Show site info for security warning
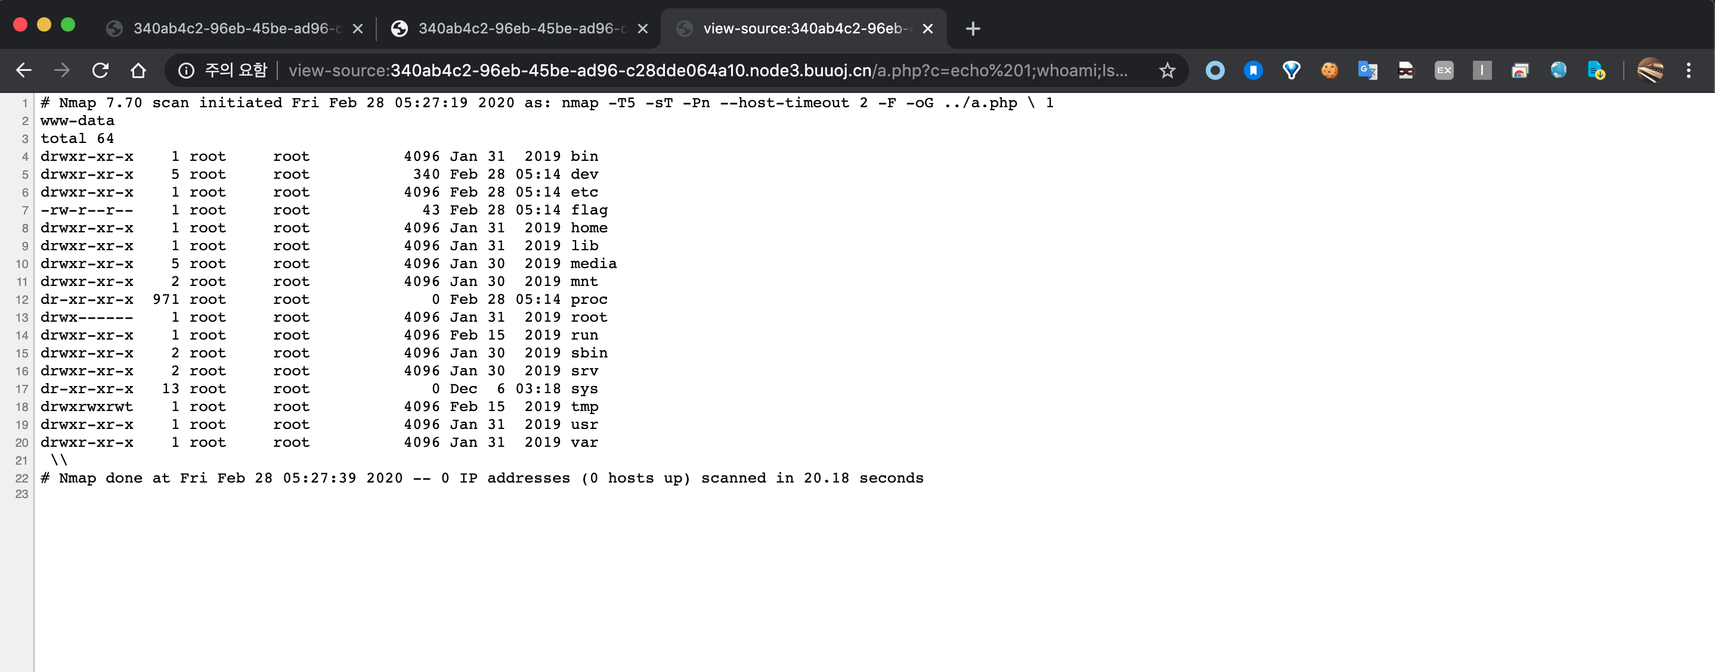The image size is (1715, 672). pos(187,70)
